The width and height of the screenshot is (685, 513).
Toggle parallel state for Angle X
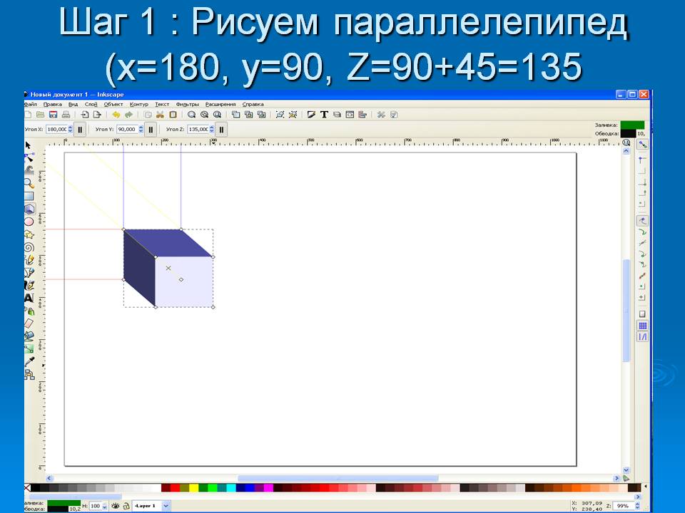pos(81,129)
